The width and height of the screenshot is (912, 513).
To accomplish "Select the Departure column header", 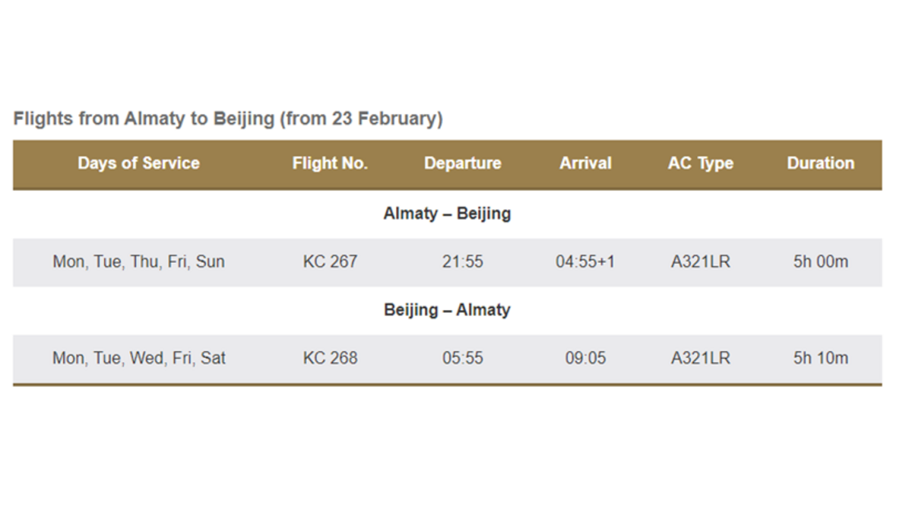I will [x=463, y=163].
